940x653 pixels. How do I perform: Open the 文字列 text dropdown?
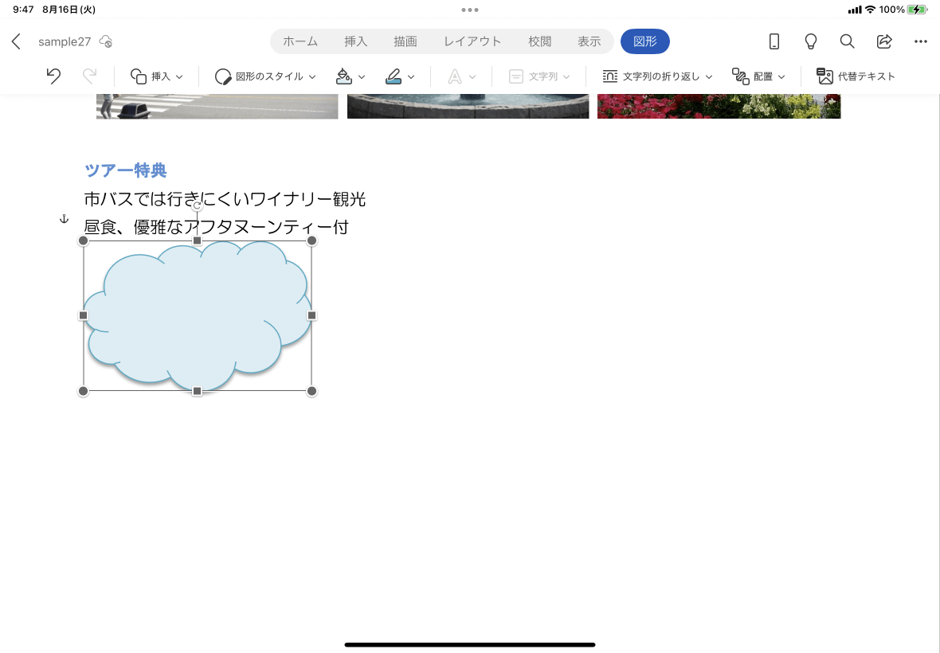(x=539, y=76)
